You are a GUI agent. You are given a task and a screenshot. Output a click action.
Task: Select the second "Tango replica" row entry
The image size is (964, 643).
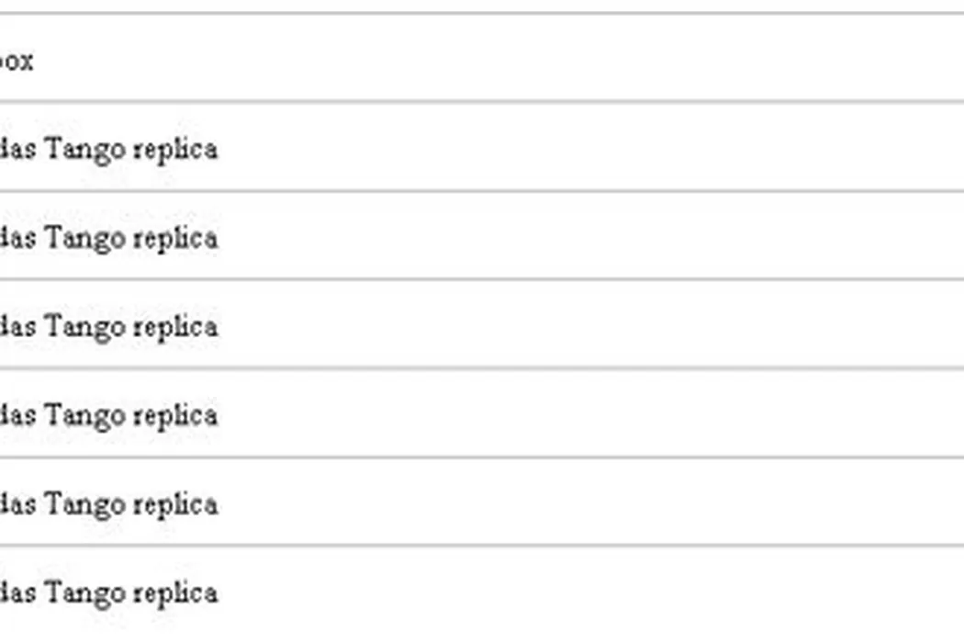pyautogui.click(x=108, y=238)
